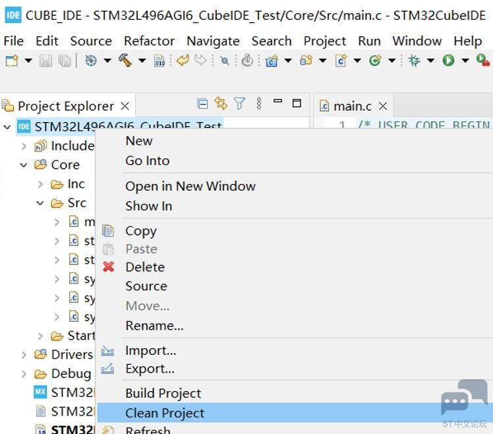Image resolution: width=493 pixels, height=434 pixels.
Task: Choose Open in New Window
Action: [295, 186]
